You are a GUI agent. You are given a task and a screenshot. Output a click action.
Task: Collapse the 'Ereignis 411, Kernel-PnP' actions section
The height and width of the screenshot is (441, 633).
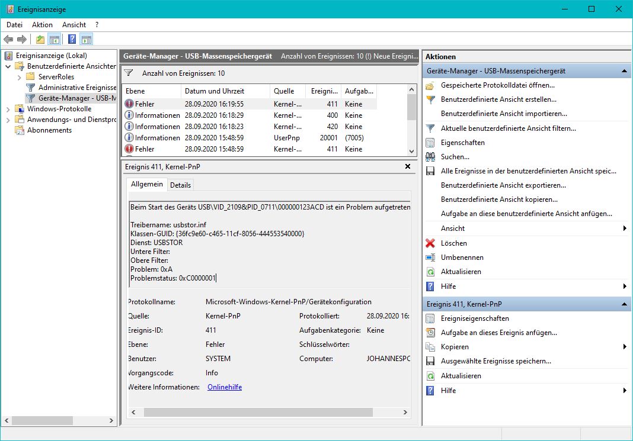point(624,304)
